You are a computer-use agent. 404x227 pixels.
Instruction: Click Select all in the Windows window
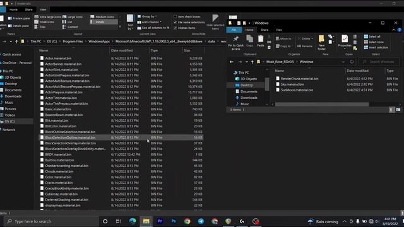tap(372, 37)
